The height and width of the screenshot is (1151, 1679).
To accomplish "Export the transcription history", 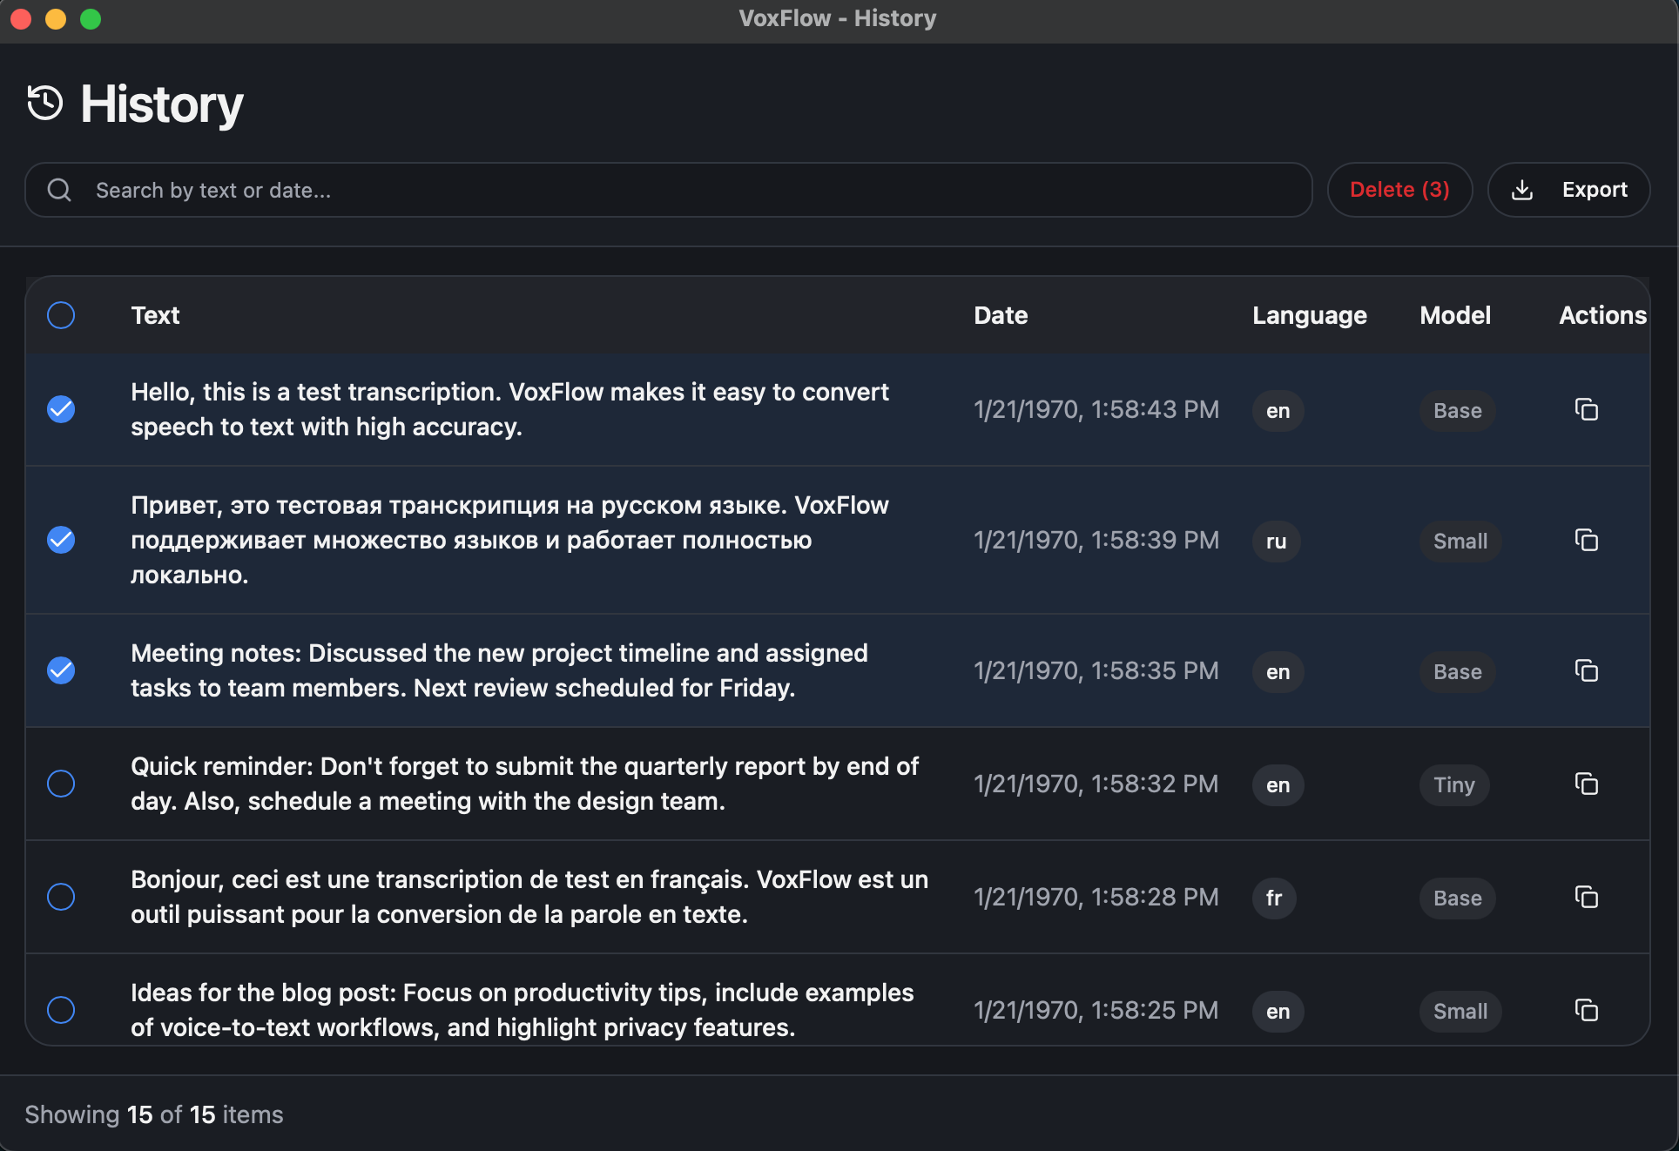I will (x=1568, y=190).
